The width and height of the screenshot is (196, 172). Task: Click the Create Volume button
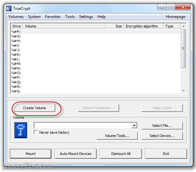pos(34,108)
